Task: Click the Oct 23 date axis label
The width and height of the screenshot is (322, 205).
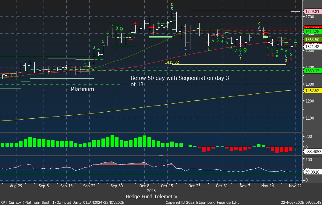Action: [194, 185]
